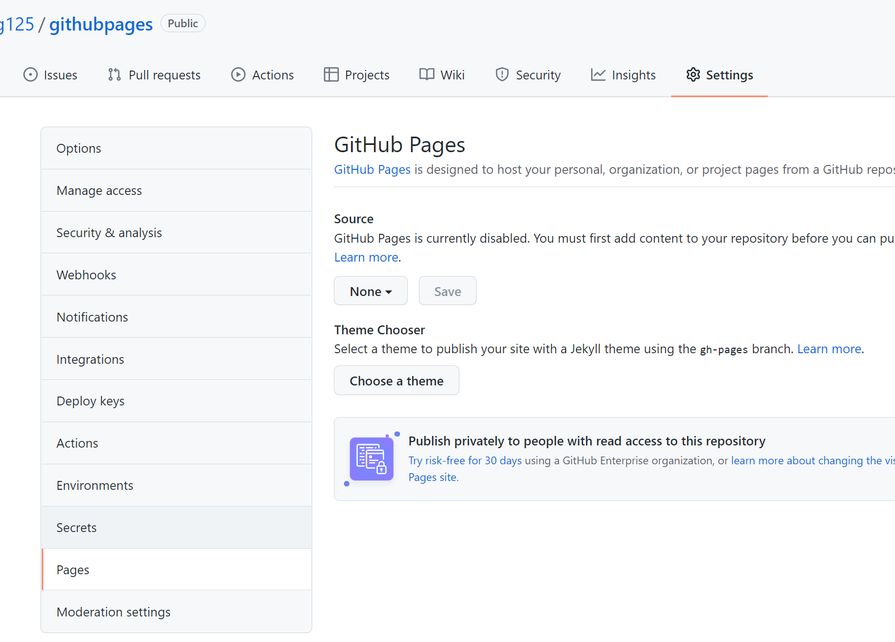Image resolution: width=895 pixels, height=642 pixels.
Task: Click the Choose a theme button
Action: point(397,381)
